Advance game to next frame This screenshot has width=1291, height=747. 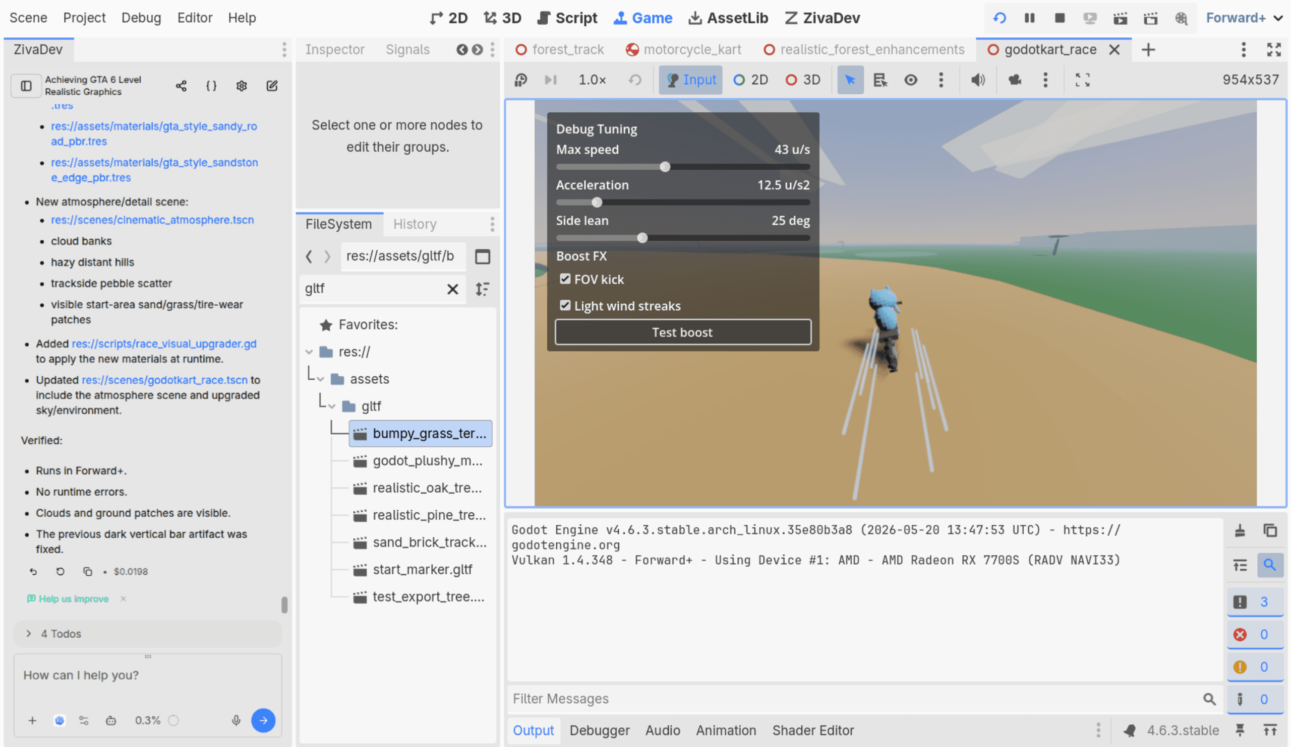click(551, 80)
